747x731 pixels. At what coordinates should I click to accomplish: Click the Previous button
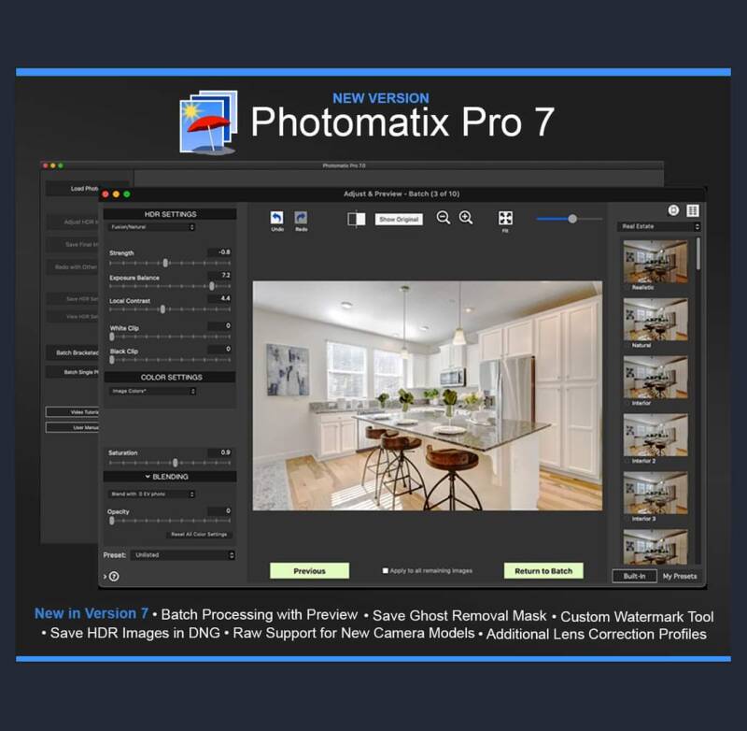309,570
